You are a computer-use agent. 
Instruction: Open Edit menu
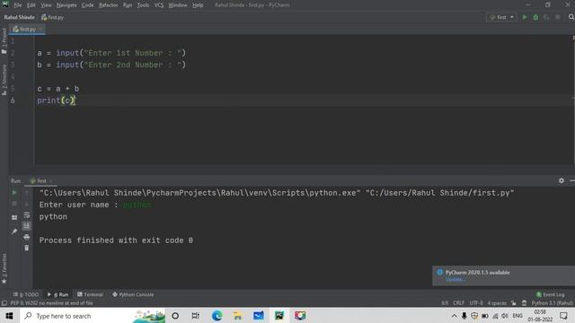[x=31, y=5]
